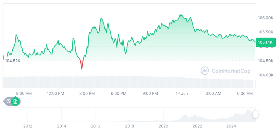Click 2012 on the overview timeline
Screen dimensions: 279x130
coord(28,126)
